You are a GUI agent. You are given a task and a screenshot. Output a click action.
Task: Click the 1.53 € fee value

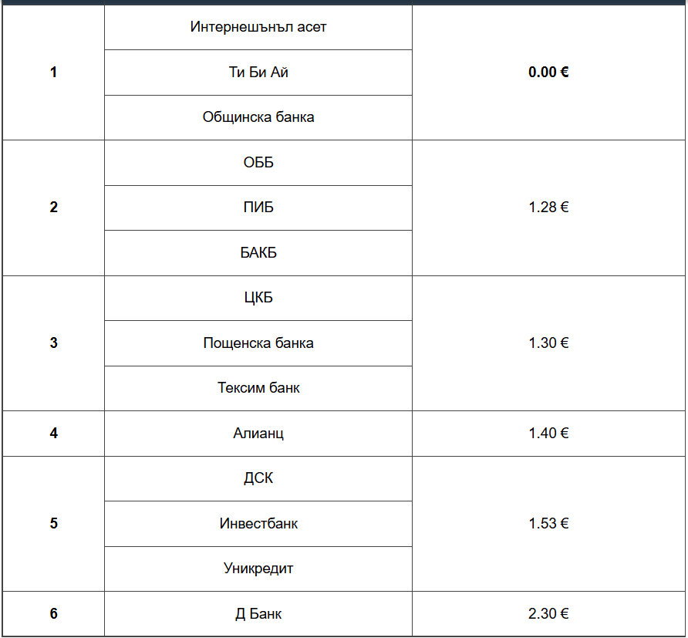pos(548,524)
